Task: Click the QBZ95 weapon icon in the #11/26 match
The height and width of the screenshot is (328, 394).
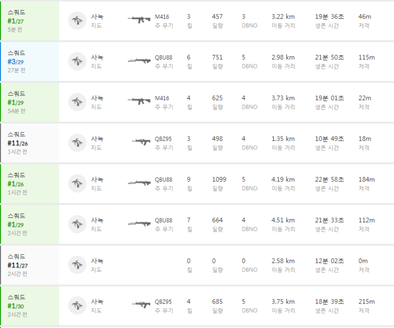Action: pyautogui.click(x=141, y=142)
